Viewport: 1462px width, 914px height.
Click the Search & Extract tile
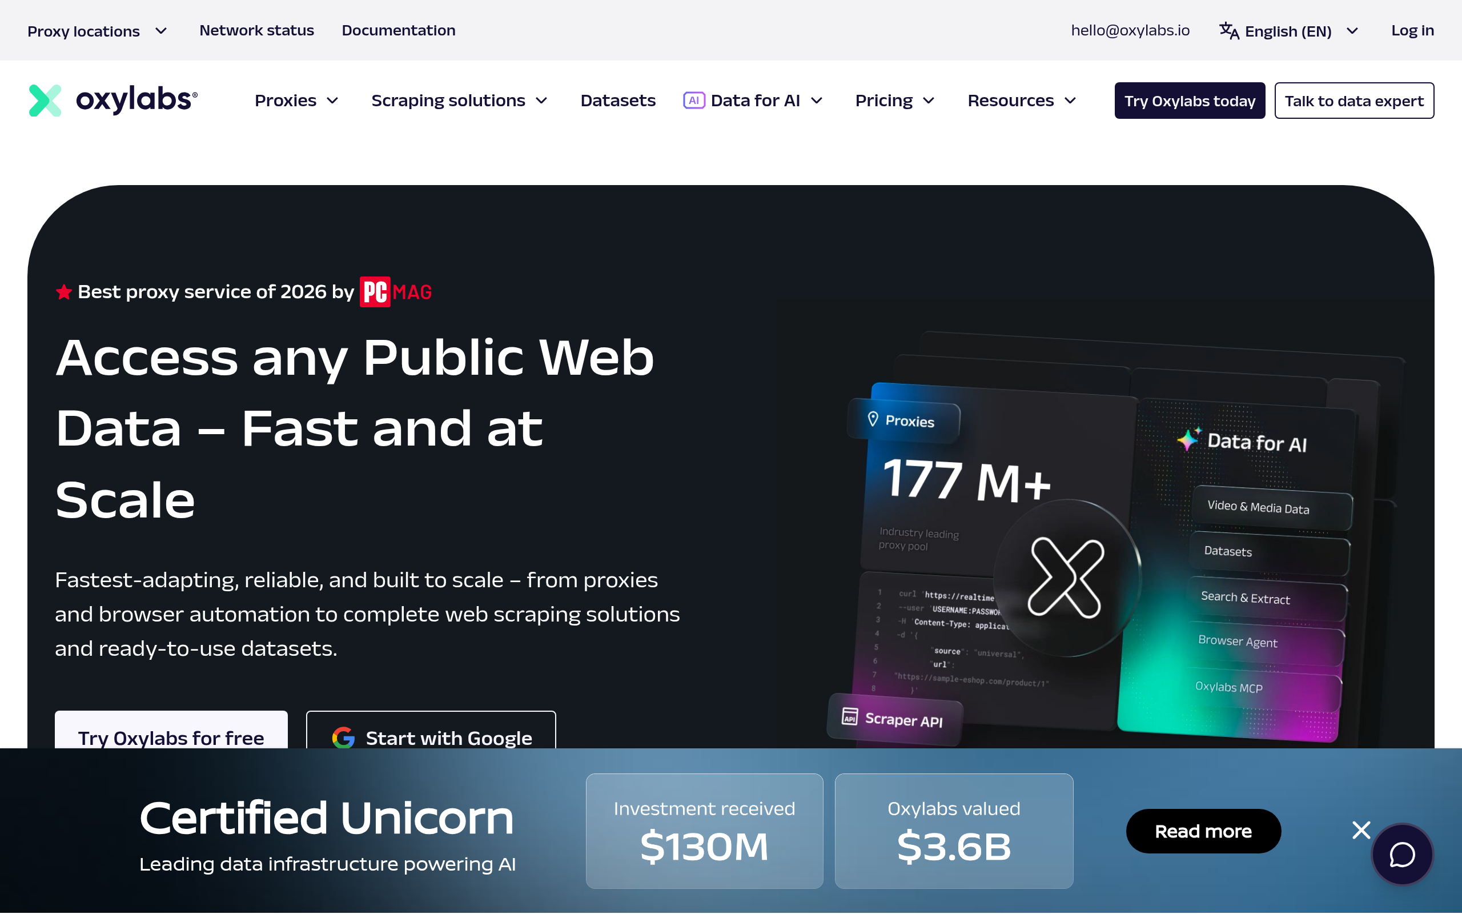[1267, 599]
